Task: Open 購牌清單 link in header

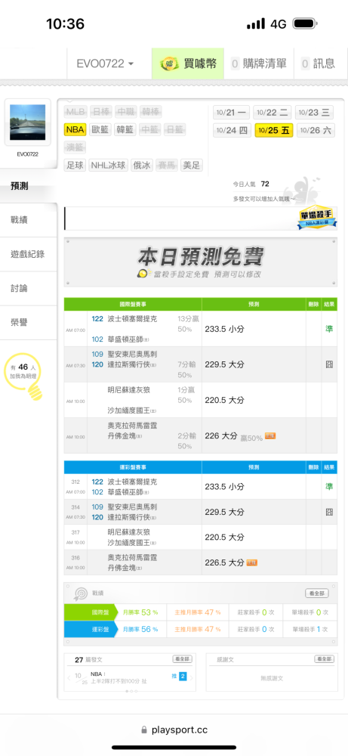Action: [259, 64]
